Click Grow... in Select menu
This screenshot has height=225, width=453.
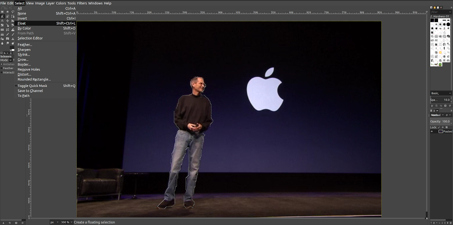[45, 60]
